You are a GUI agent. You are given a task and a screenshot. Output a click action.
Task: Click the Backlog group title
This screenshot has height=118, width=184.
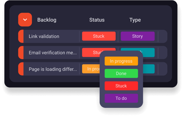47,20
